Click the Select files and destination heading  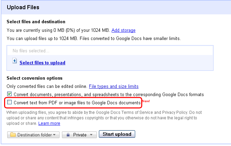(36, 22)
